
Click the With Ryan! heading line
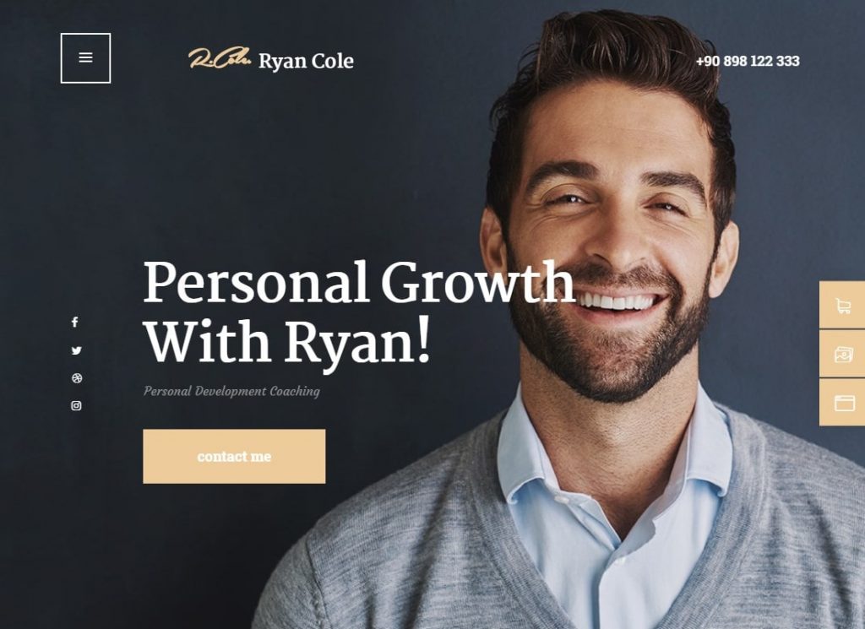pos(286,342)
